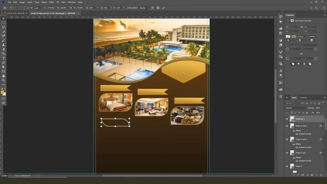Click the shape stroke swatch in Properties
Viewport: 327px width, 184px height.
pos(294,36)
